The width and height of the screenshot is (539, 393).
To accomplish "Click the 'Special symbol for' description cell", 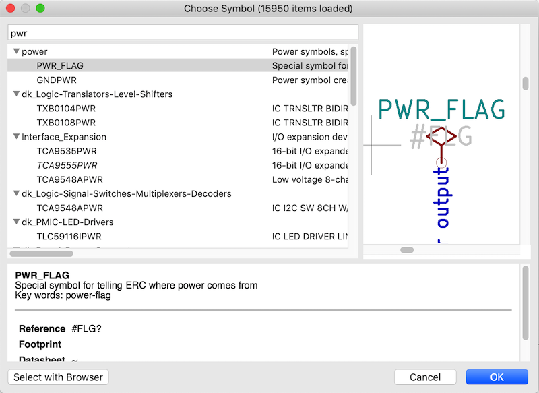I will 310,65.
